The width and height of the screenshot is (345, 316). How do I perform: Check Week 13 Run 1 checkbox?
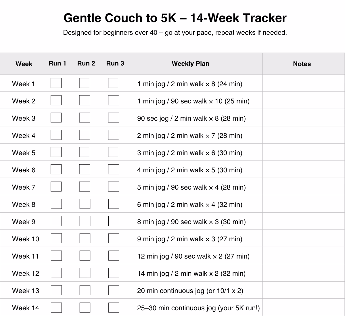[56, 290]
